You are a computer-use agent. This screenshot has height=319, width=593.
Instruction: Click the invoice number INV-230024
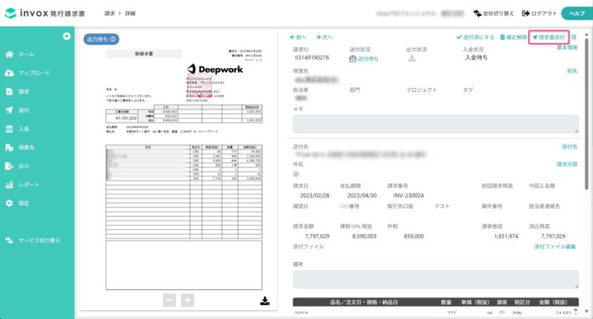pos(408,195)
